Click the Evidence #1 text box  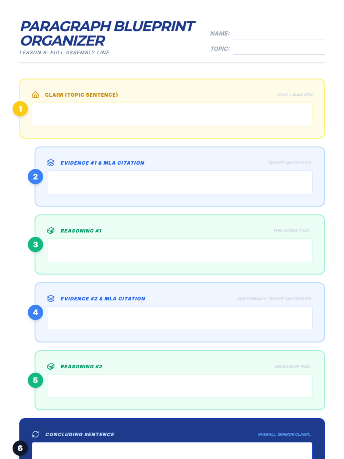point(180,182)
